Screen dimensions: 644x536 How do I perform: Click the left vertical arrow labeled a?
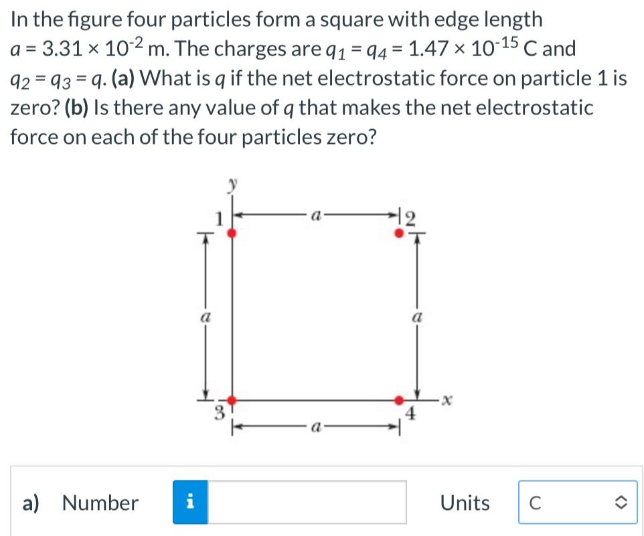click(204, 317)
